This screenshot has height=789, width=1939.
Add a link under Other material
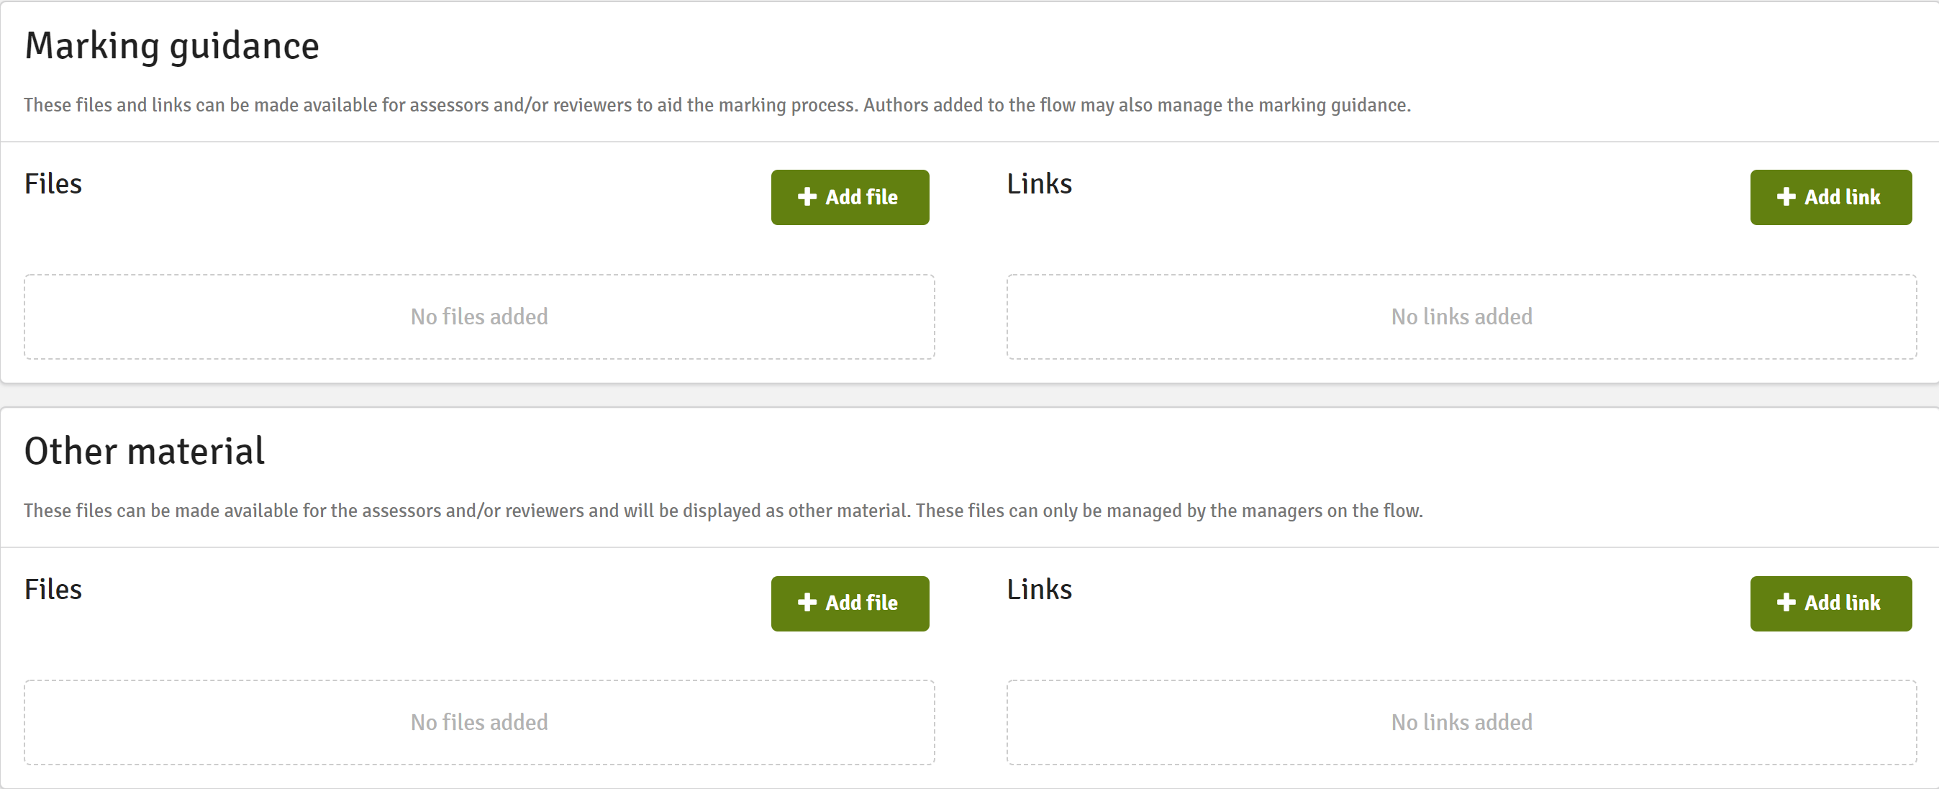click(x=1830, y=603)
